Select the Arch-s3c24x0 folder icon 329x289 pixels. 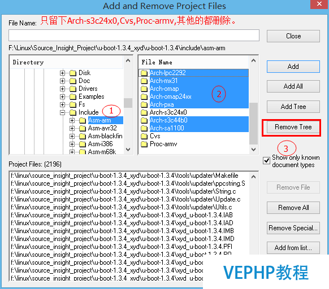(x=144, y=112)
